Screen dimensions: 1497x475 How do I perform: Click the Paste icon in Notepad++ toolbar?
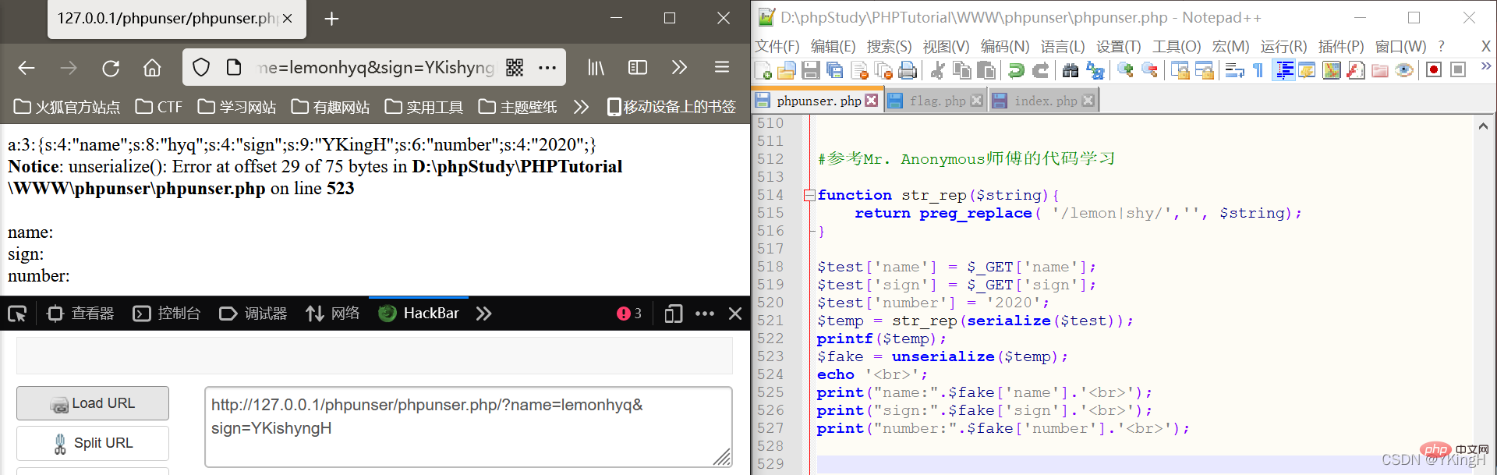coord(986,71)
